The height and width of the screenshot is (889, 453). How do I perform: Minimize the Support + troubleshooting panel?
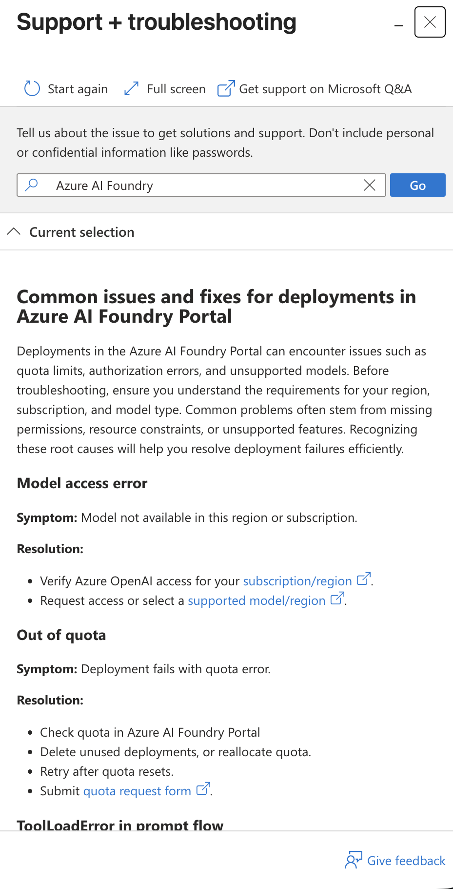coord(399,25)
